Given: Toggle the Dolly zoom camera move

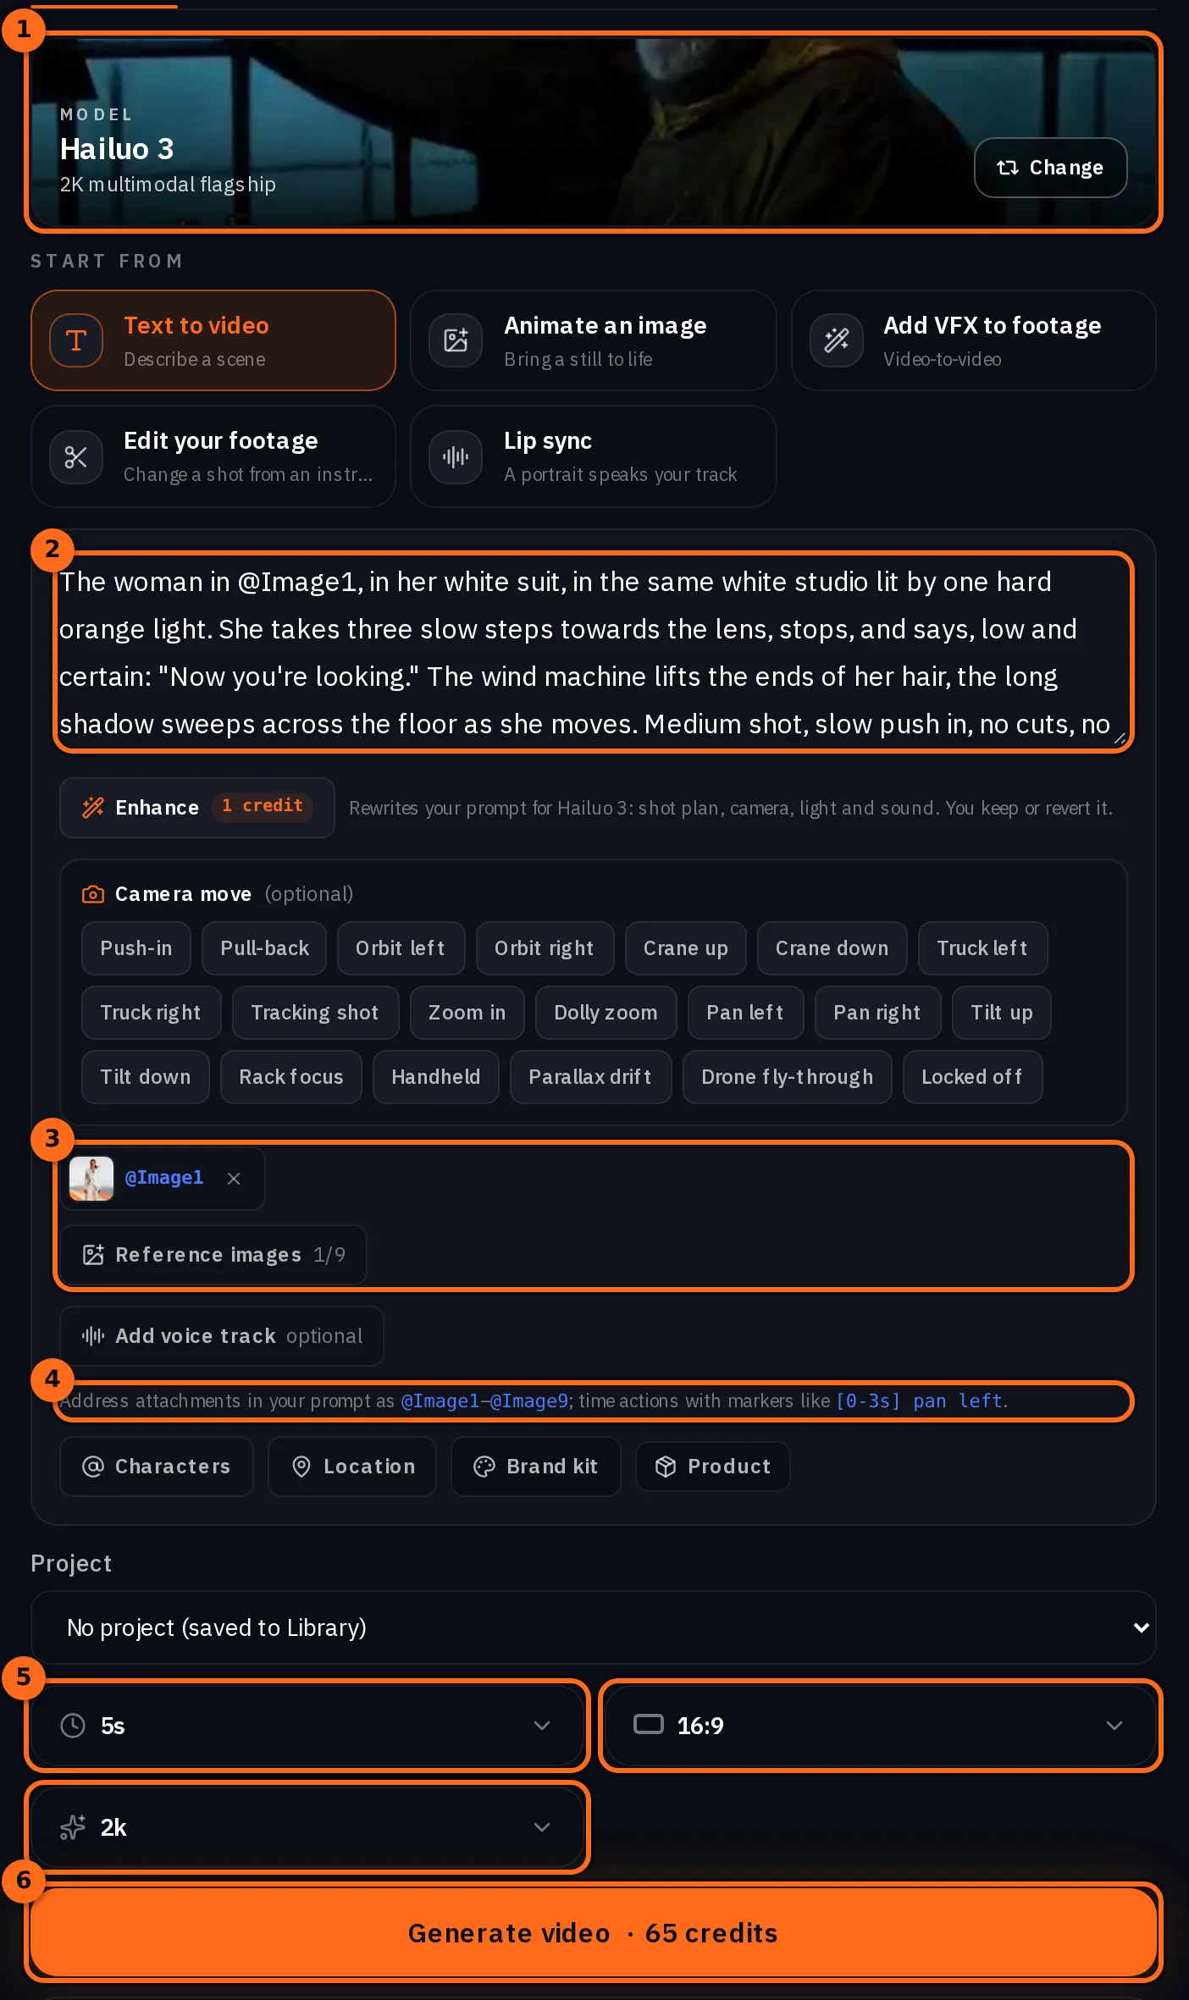Looking at the screenshot, I should (606, 1013).
